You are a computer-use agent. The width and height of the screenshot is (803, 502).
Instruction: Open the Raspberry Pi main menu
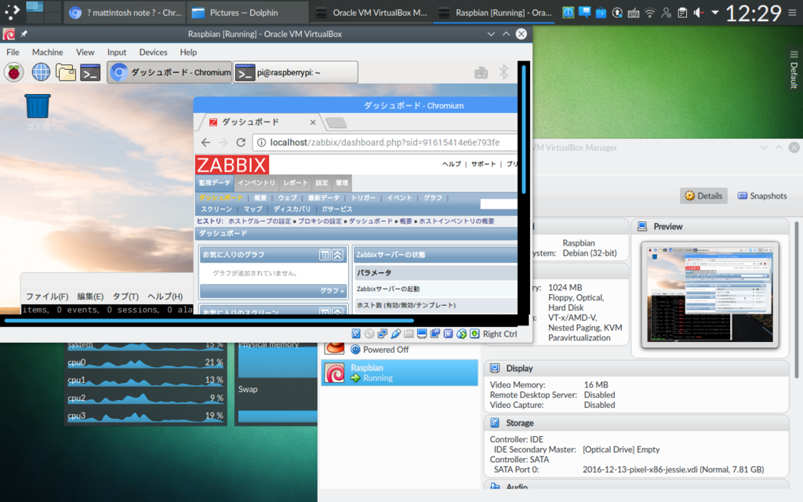[x=14, y=72]
